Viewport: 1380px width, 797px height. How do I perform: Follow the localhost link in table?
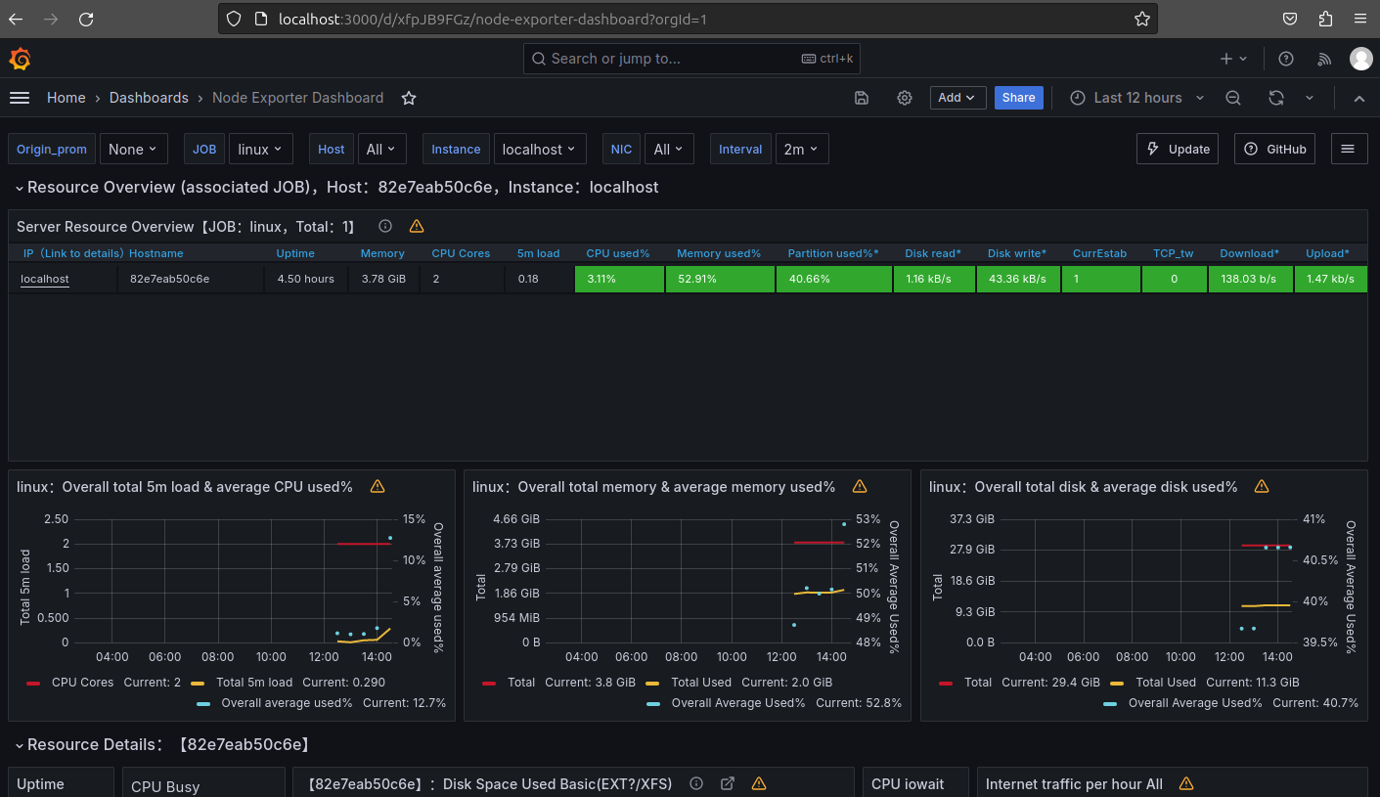pos(45,279)
